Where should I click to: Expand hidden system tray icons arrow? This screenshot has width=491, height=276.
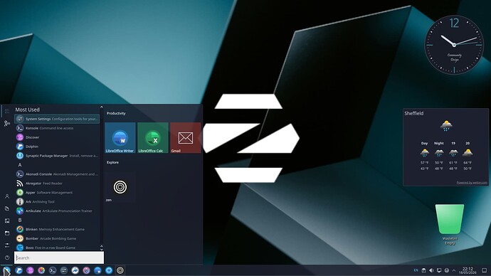pyautogui.click(x=454, y=270)
